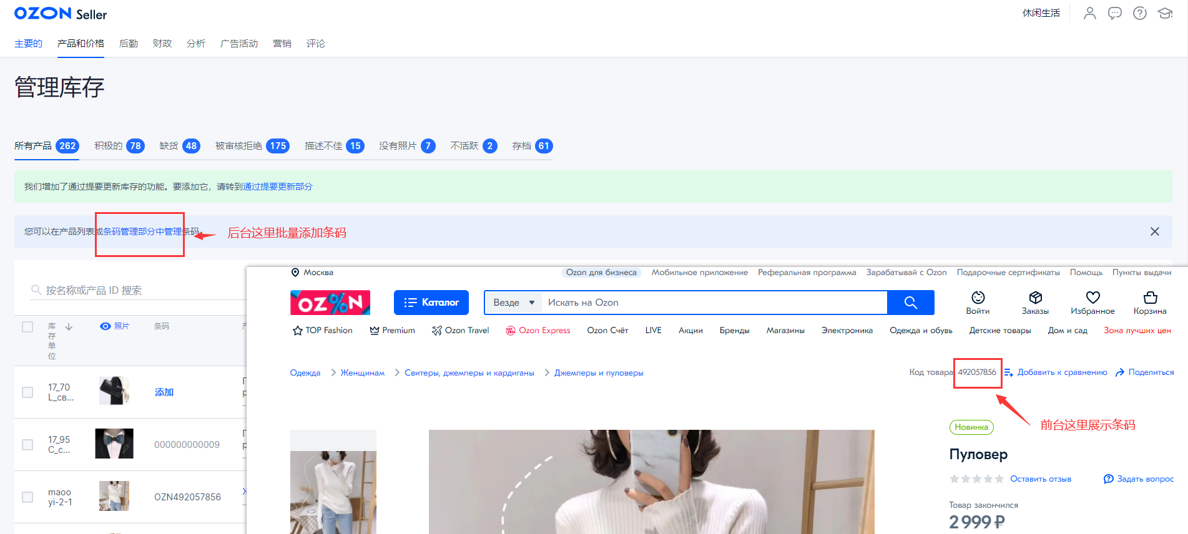Click 添加 barcode link for row 17_70
Viewport: 1188px width, 534px height.
click(164, 392)
